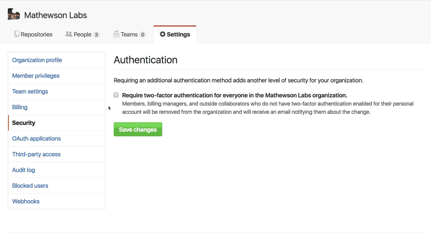Open Member privileges settings
This screenshot has width=431, height=242.
coord(36,76)
